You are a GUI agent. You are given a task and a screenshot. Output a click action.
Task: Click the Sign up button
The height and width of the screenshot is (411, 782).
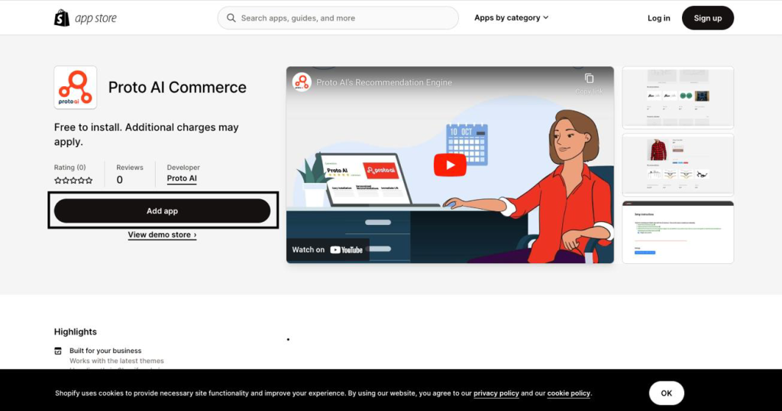(708, 18)
